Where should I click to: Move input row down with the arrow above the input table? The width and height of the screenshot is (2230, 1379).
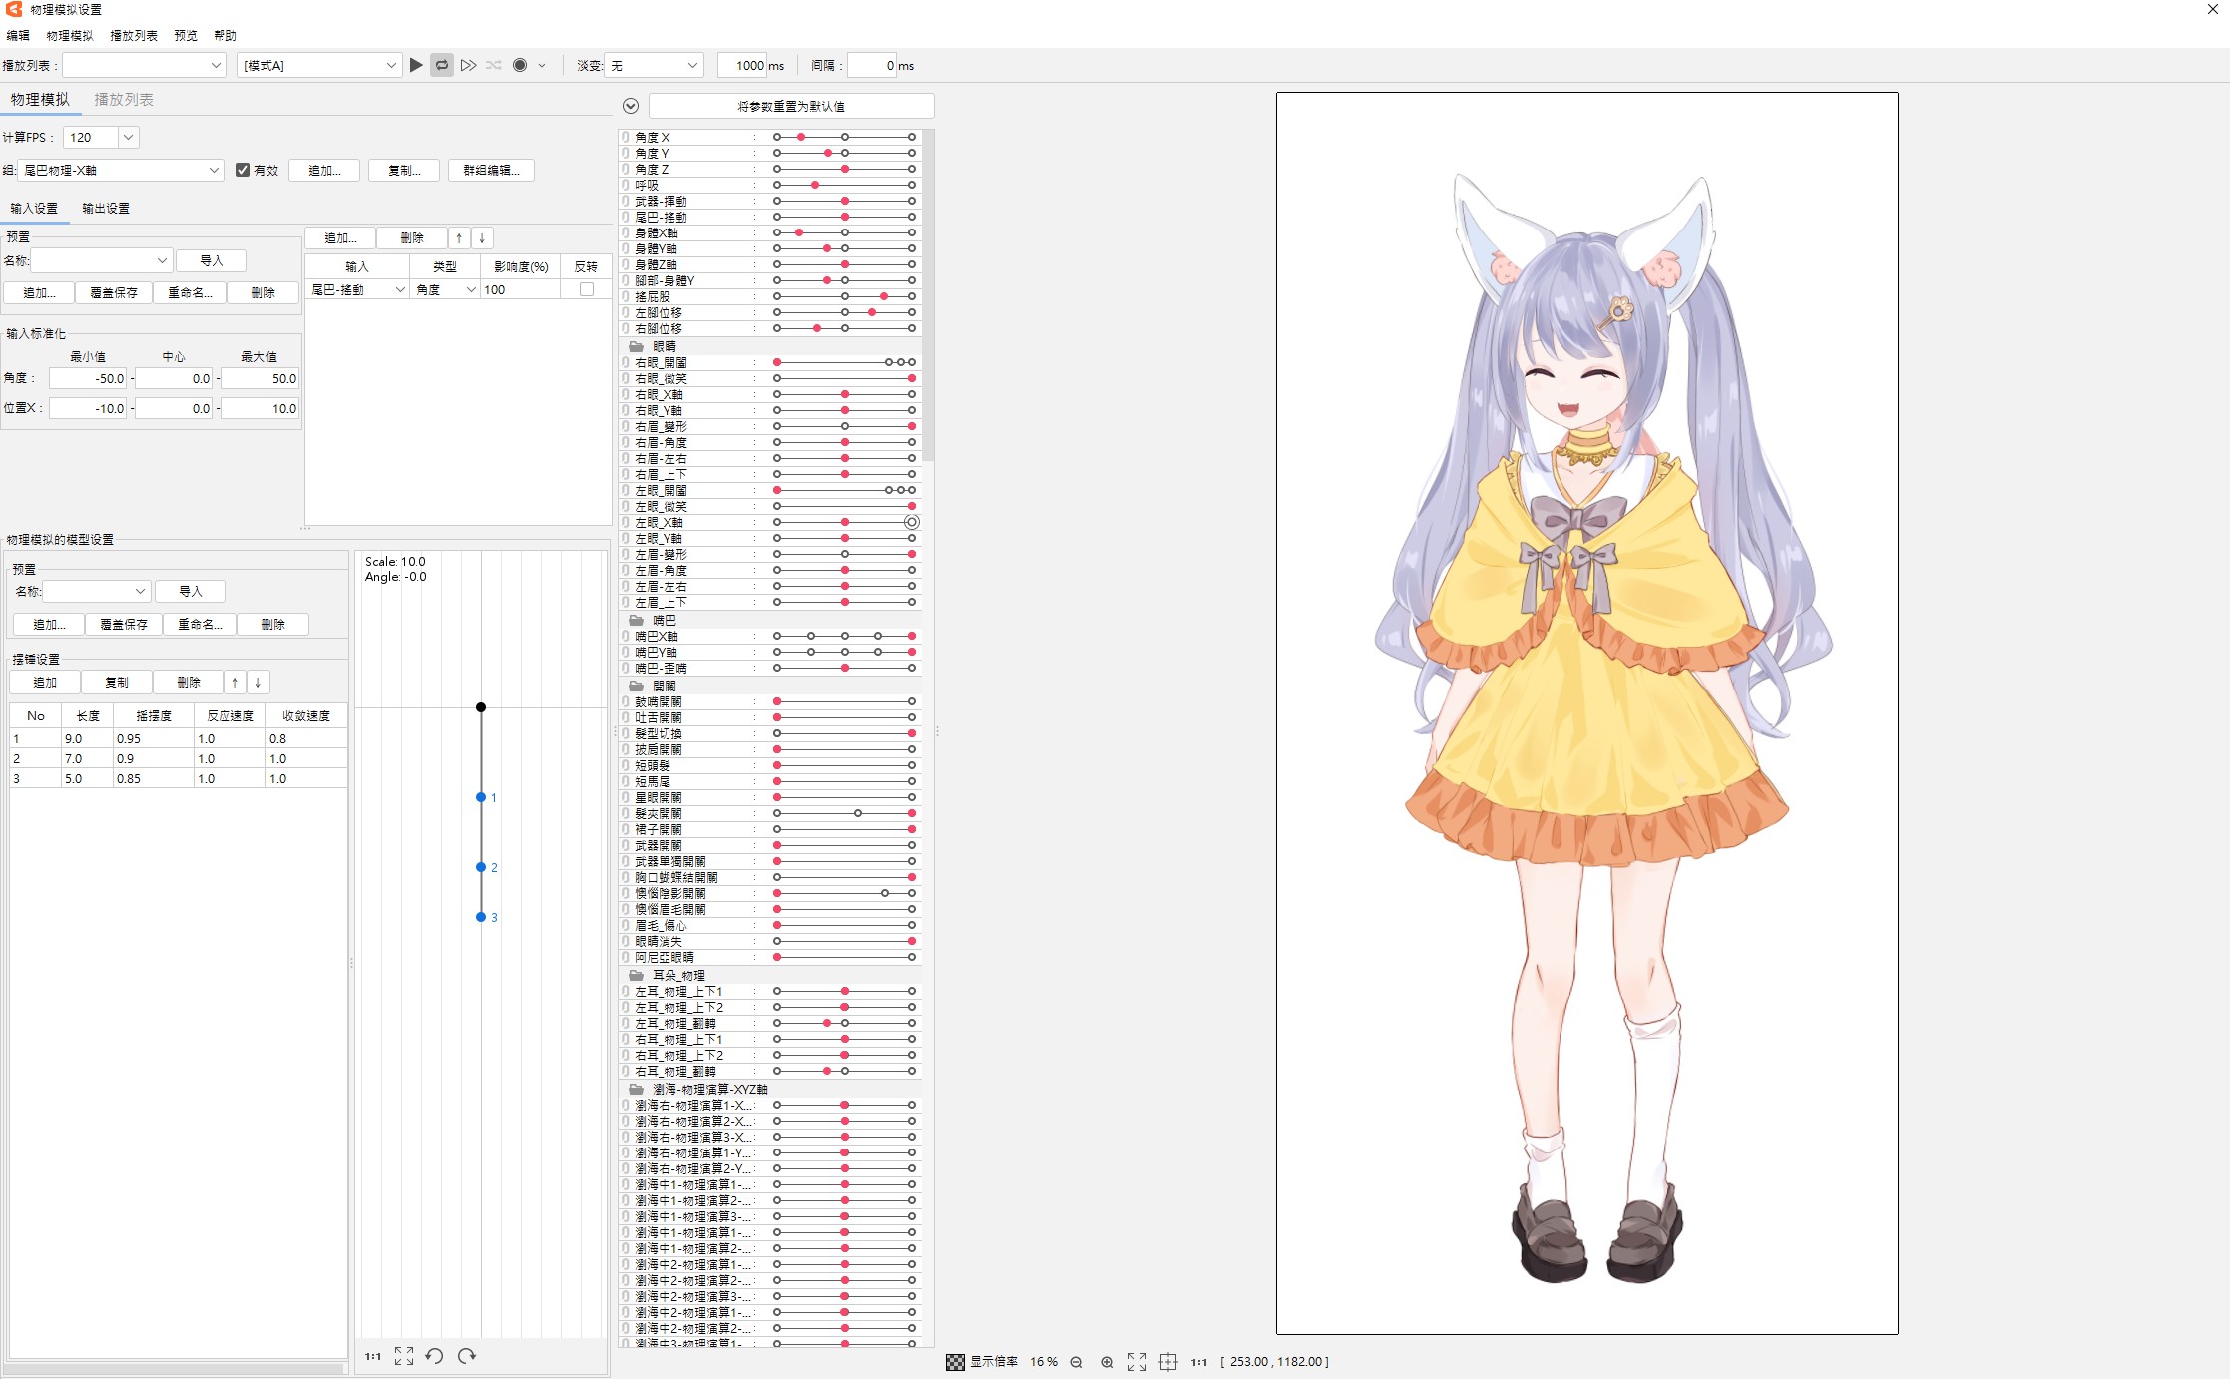[482, 238]
